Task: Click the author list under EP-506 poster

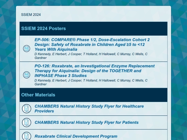Action: [x=91, y=56]
